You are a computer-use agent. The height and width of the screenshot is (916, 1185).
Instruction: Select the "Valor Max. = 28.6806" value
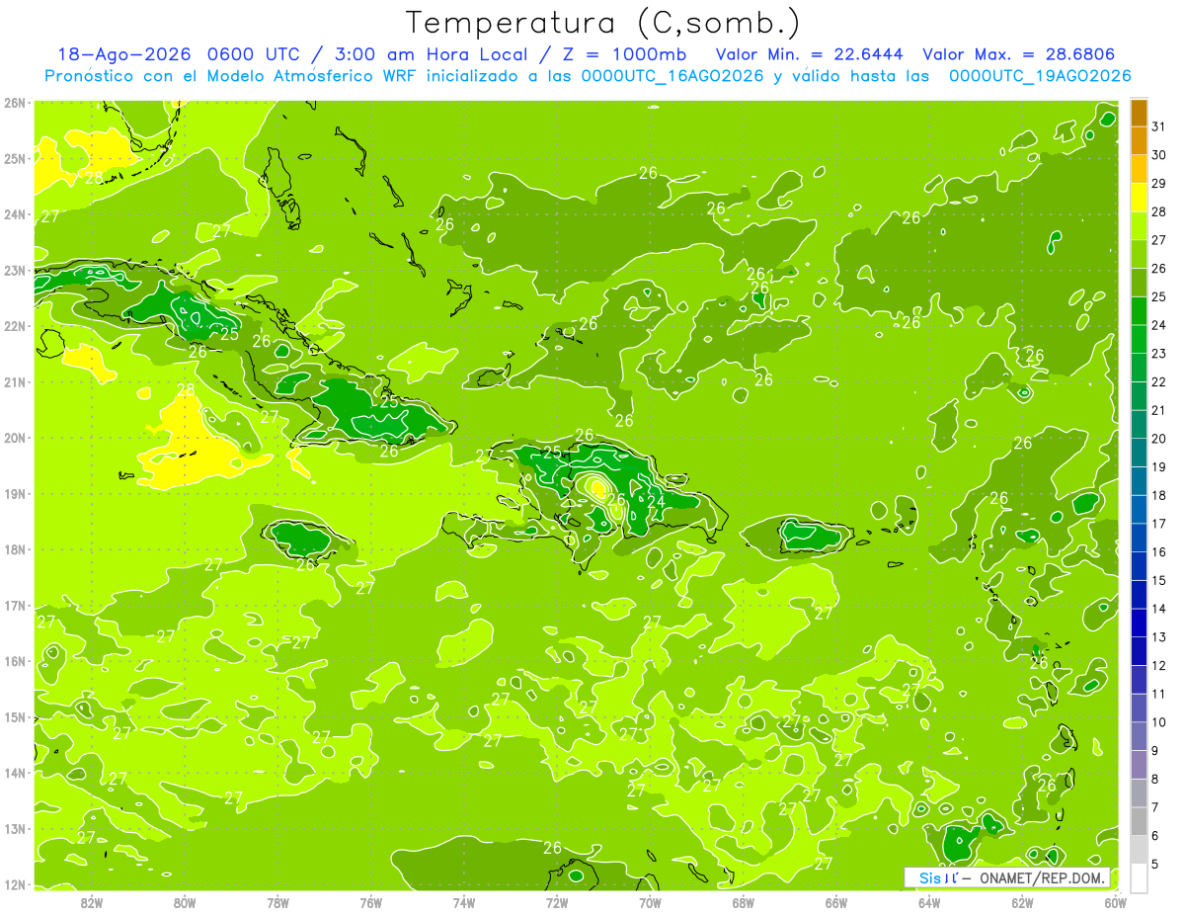coord(1018,54)
